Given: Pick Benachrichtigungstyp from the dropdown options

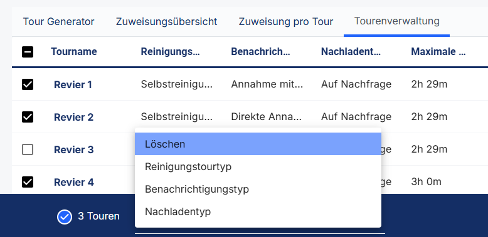Looking at the screenshot, I should click(258, 189).
